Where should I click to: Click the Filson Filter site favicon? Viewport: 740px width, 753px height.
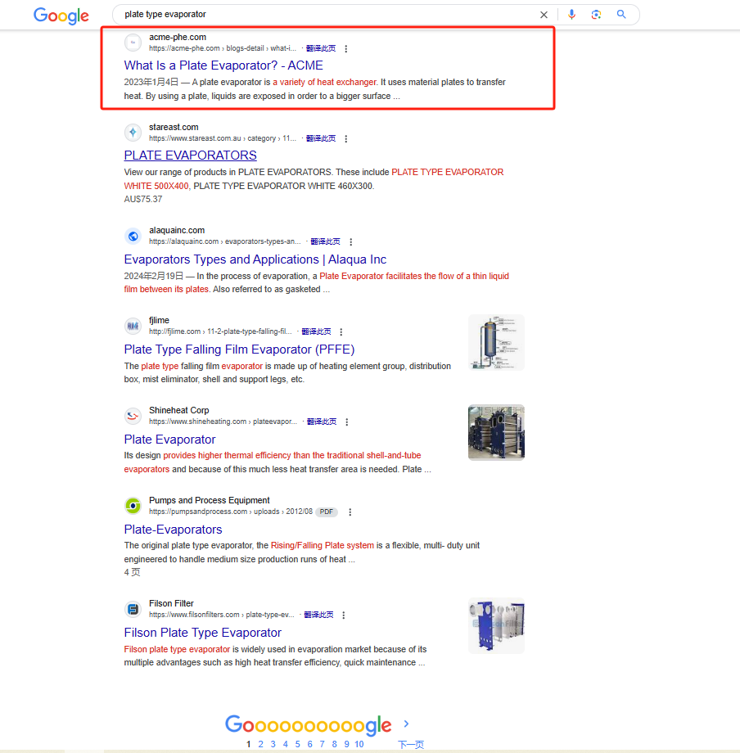tap(133, 609)
